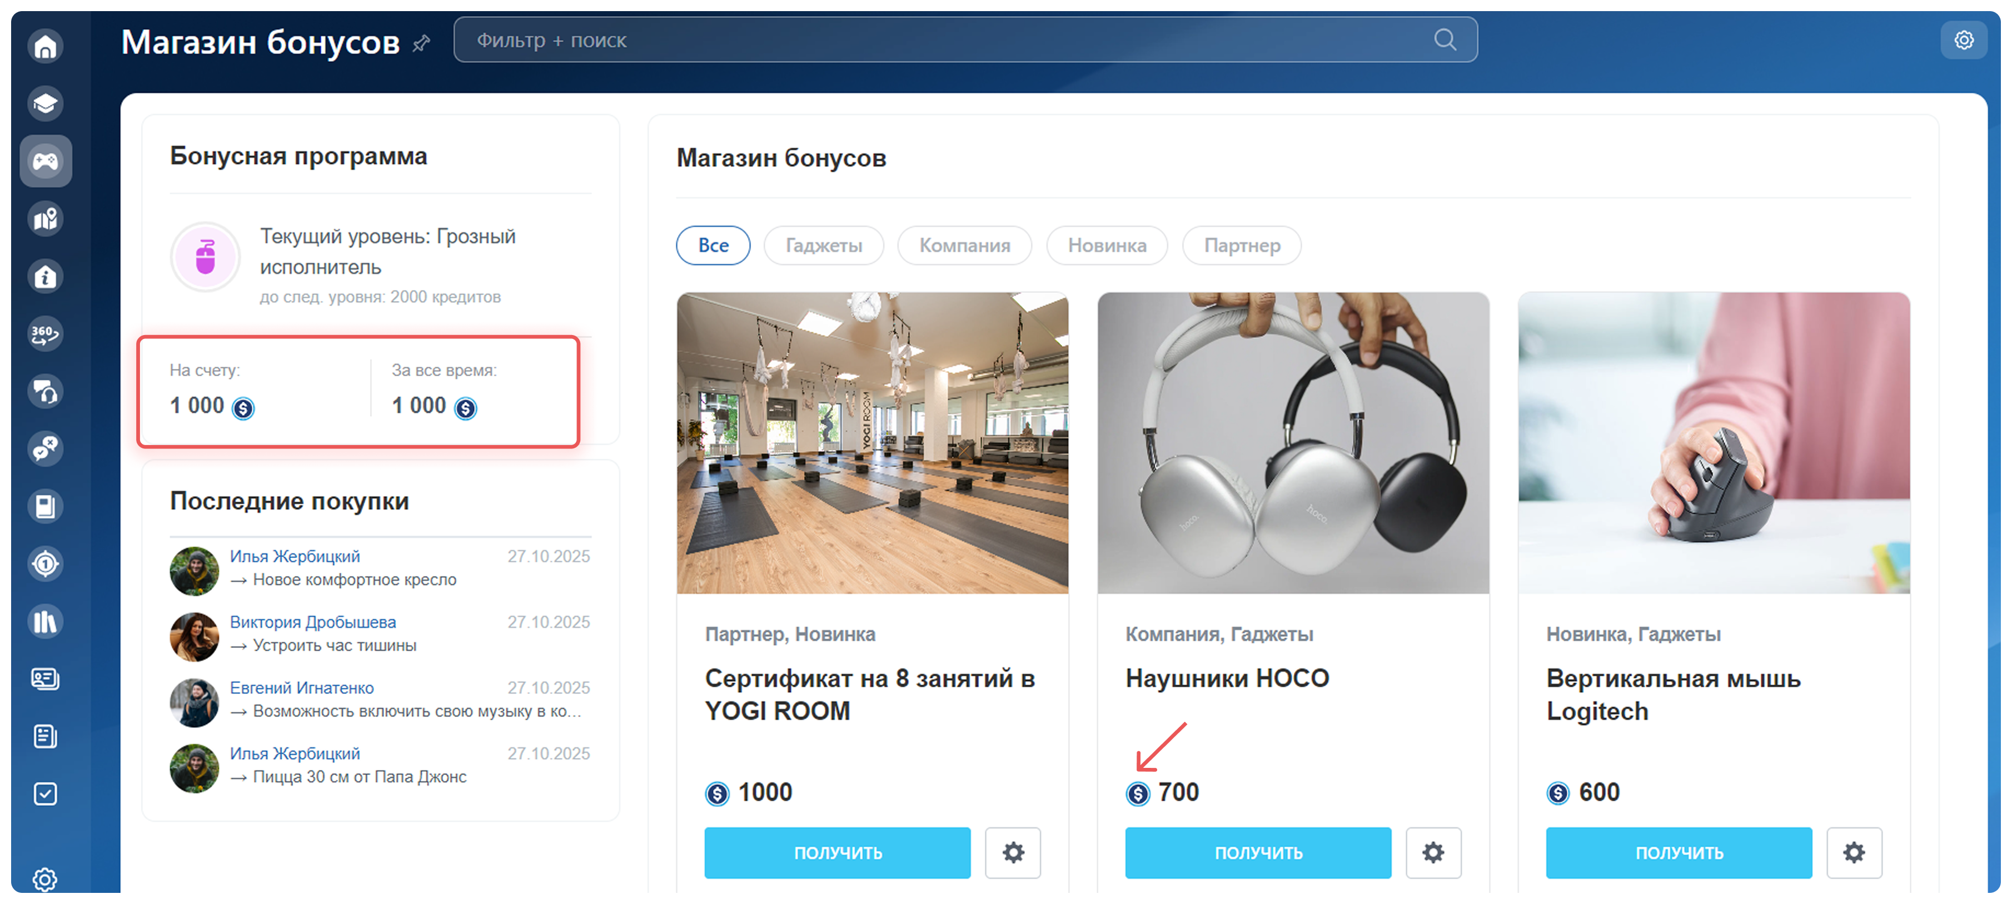Click the checkmark tasks sidebar icon
The height and width of the screenshot is (904, 2012).
click(x=46, y=794)
